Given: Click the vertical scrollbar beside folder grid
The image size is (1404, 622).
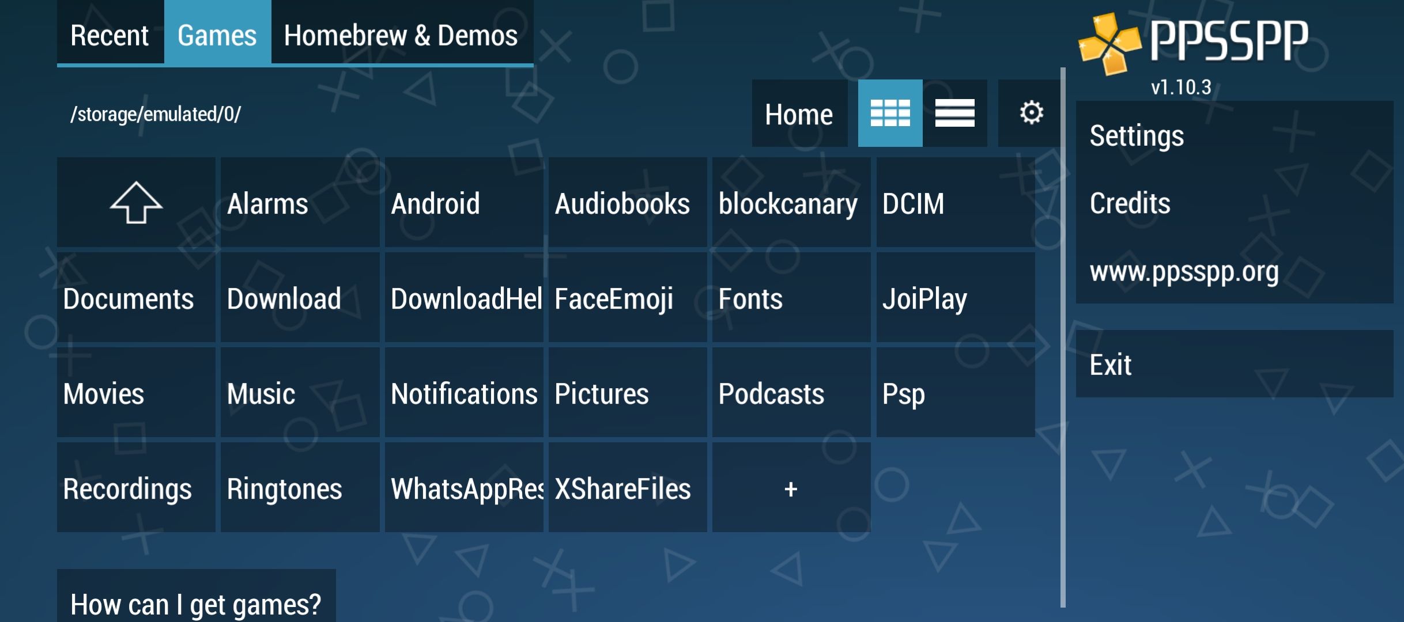Looking at the screenshot, I should click(1063, 337).
